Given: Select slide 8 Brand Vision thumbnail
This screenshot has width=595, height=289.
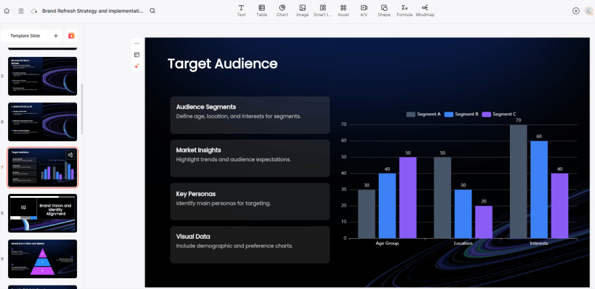Looking at the screenshot, I should point(42,213).
